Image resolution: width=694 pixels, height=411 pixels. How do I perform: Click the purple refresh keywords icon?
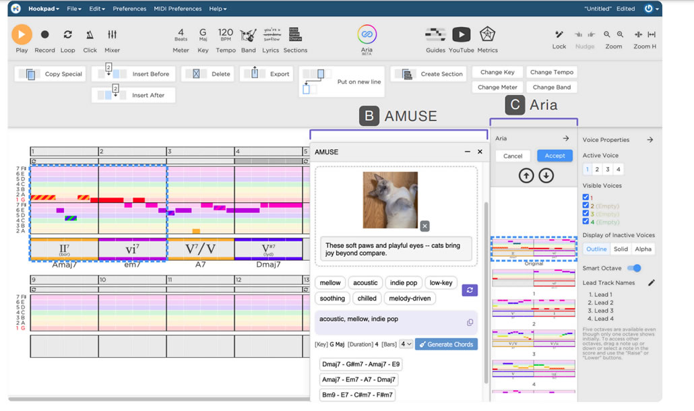click(470, 290)
